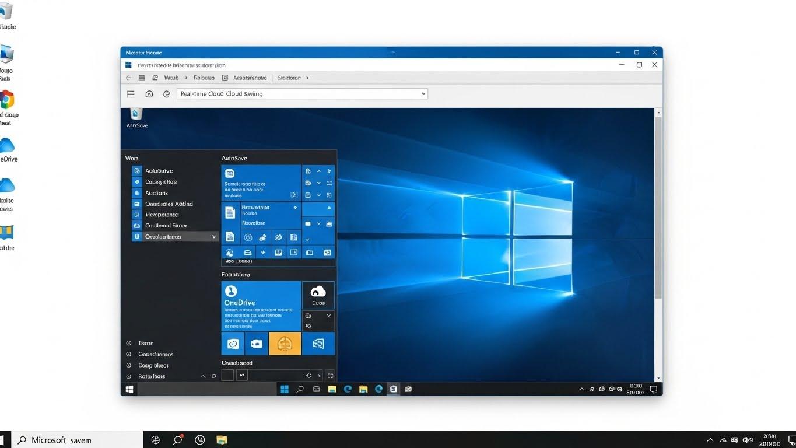Image resolution: width=796 pixels, height=448 pixels.
Task: Expand the highlighted bottom sidebar entry's chevron
Action: 213,236
